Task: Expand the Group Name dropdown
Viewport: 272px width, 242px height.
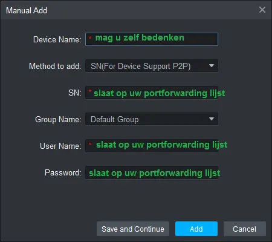Action: click(x=152, y=119)
